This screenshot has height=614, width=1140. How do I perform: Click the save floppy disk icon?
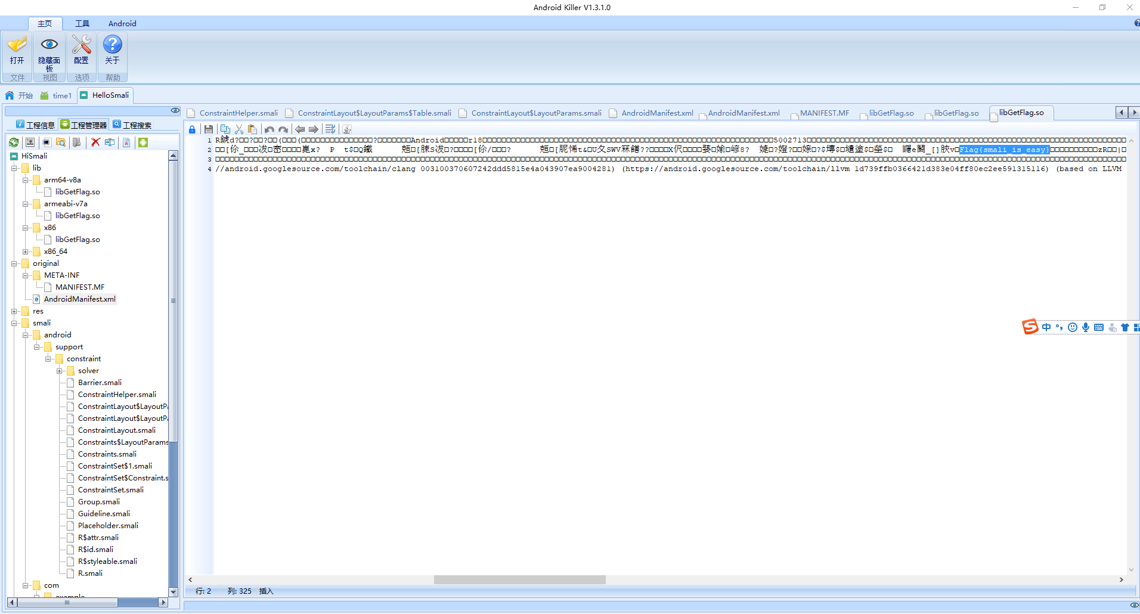pos(208,129)
